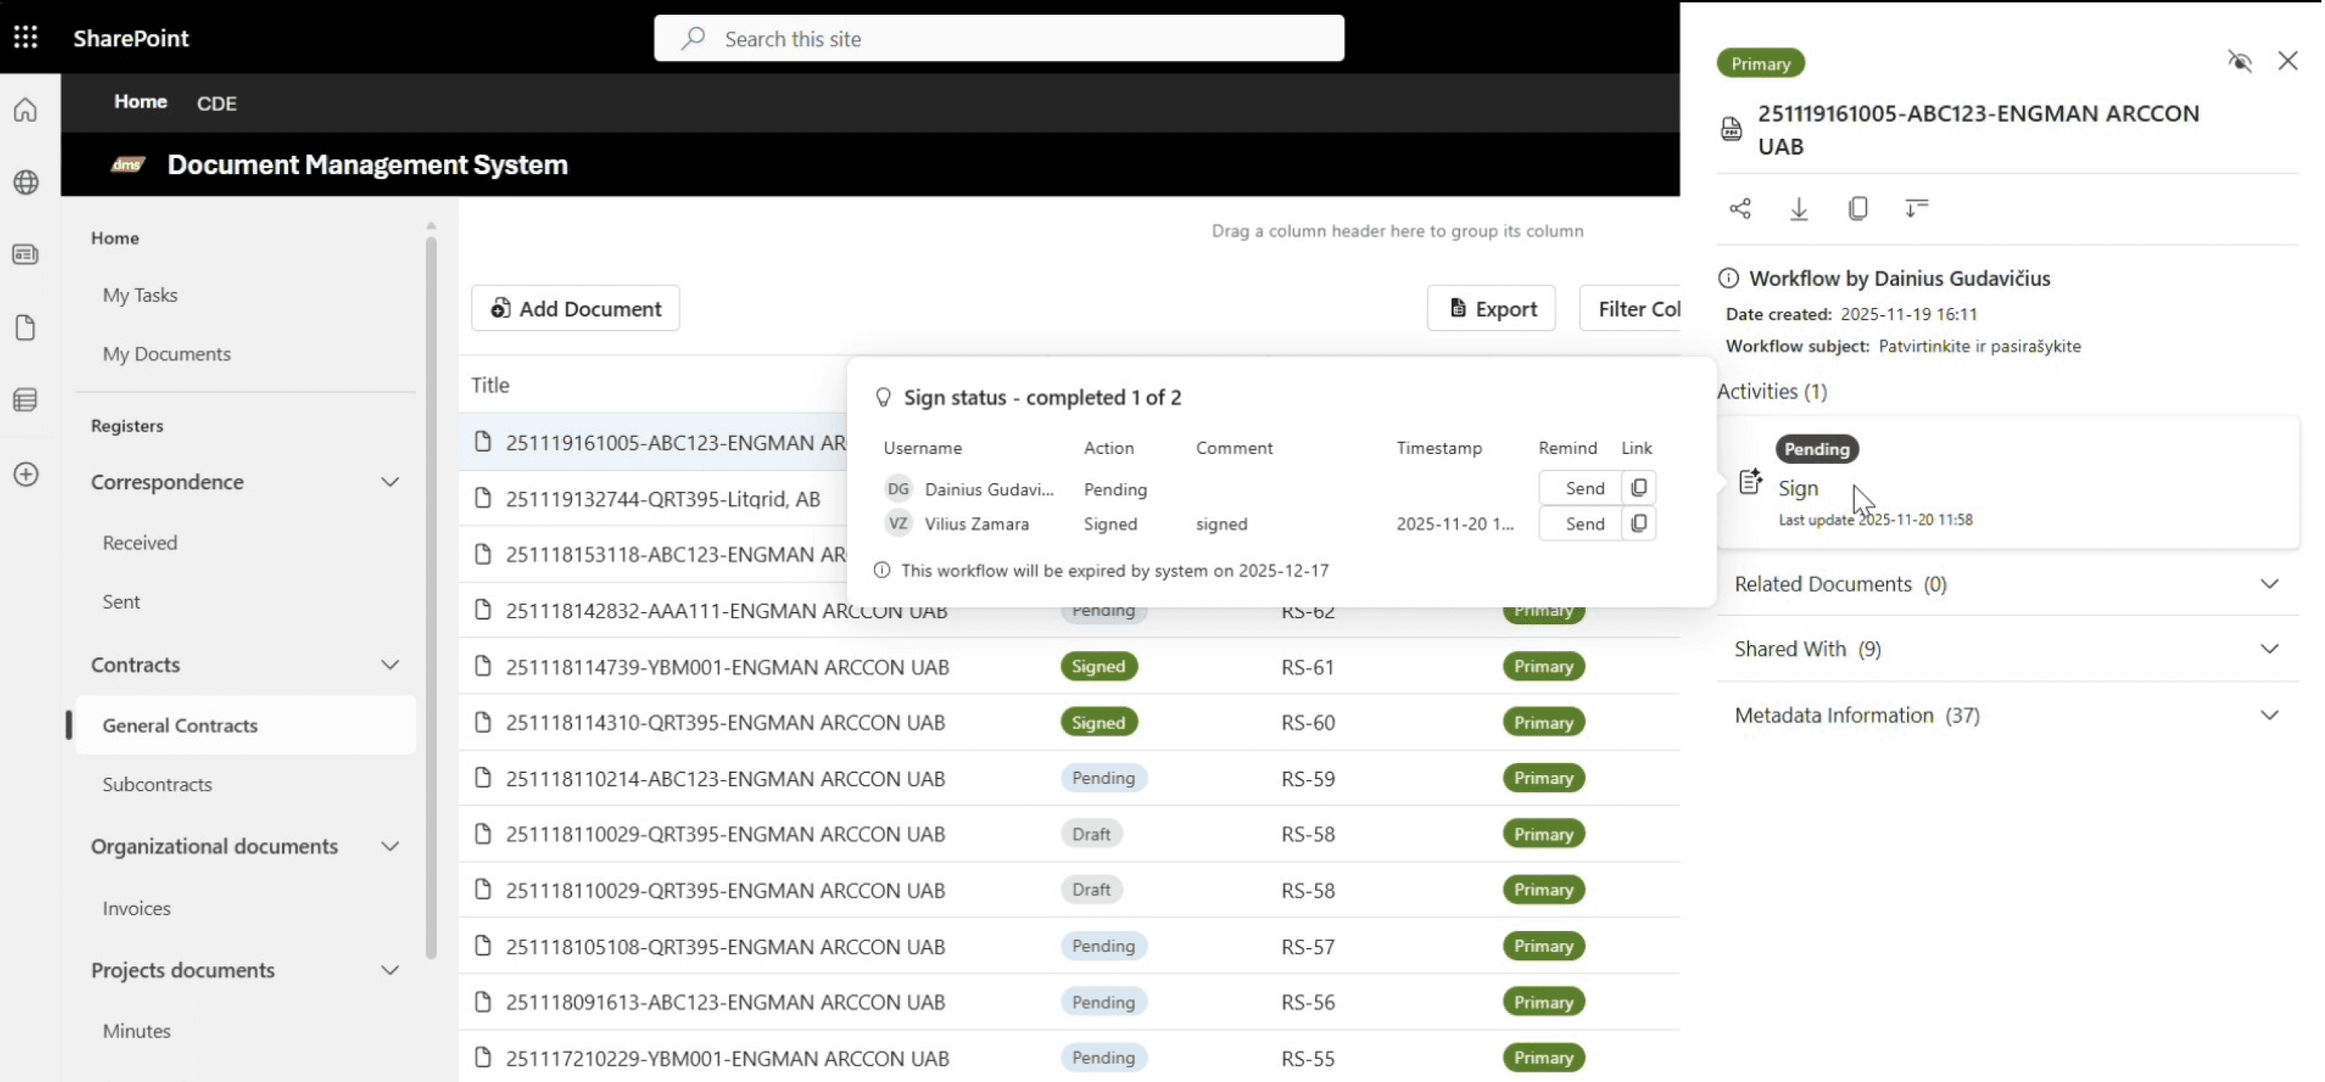Click the Pending status pill in Activities
The height and width of the screenshot is (1082, 2325).
pos(1816,449)
